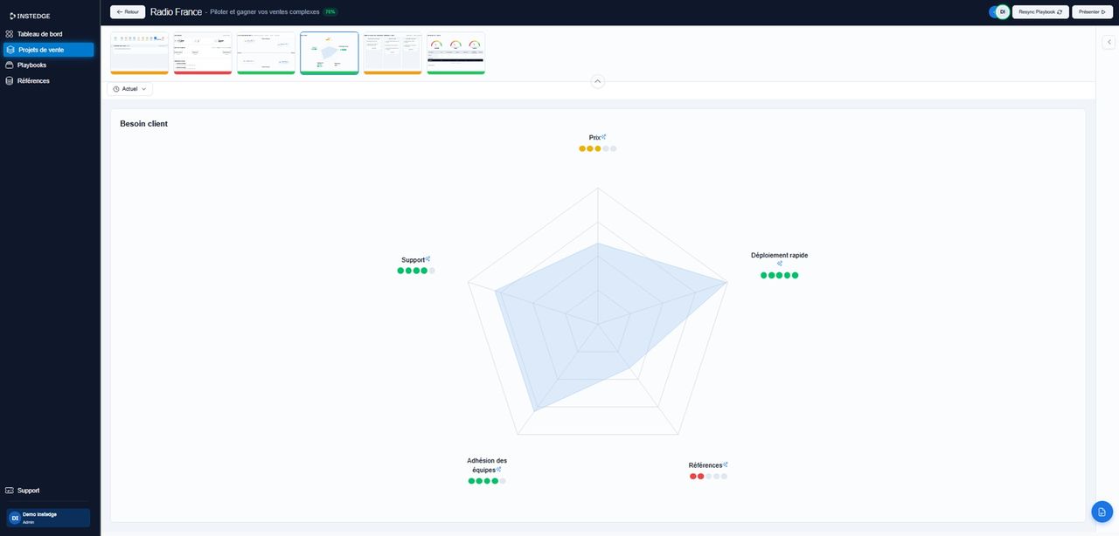Open the blue document button at bottom right
This screenshot has width=1119, height=536.
pos(1102,512)
